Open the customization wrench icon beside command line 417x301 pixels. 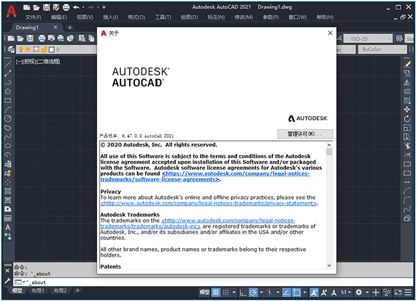coord(7,281)
